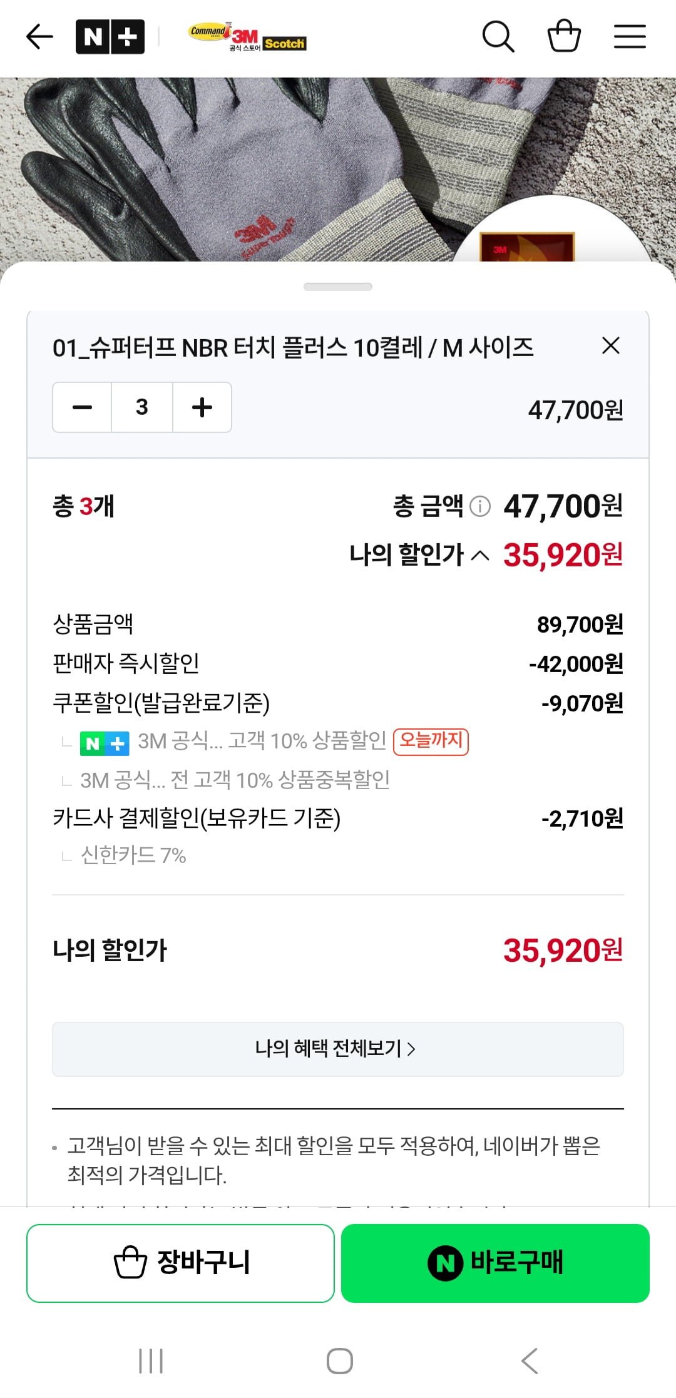Viewport: 676px width, 1398px height.
Task: Open 나의 혜택 전체보기 link
Action: click(x=337, y=1049)
